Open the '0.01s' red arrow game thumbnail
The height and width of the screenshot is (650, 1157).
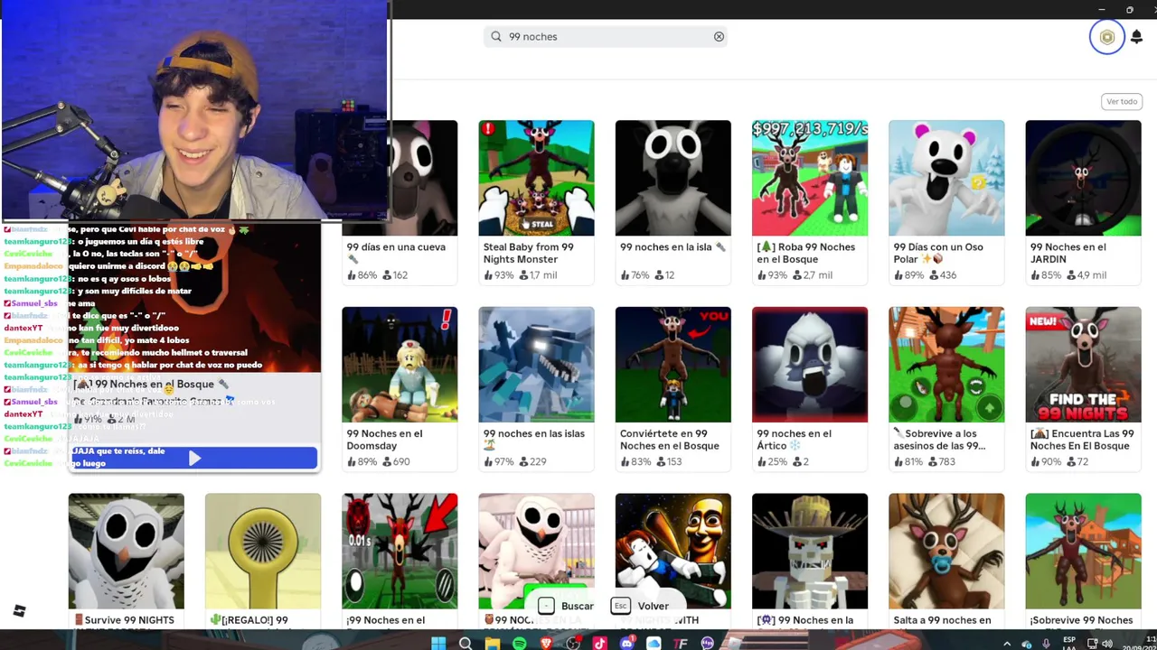[400, 551]
